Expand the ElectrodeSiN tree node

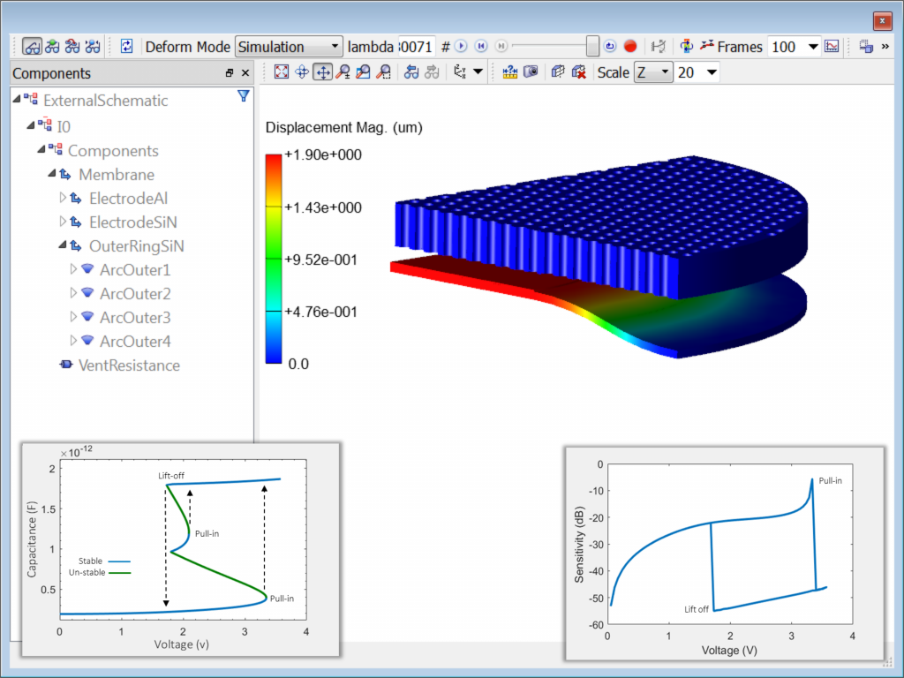pyautogui.click(x=63, y=222)
